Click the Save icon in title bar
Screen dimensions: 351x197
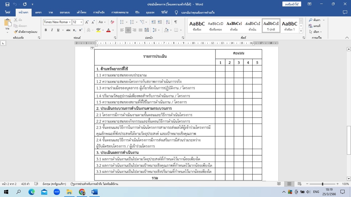pos(7,4)
